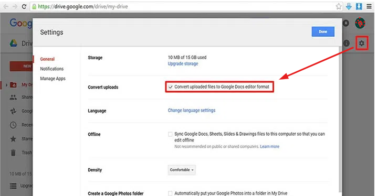
Task: Click the Create a Google Photos folder label
Action: 116,193
